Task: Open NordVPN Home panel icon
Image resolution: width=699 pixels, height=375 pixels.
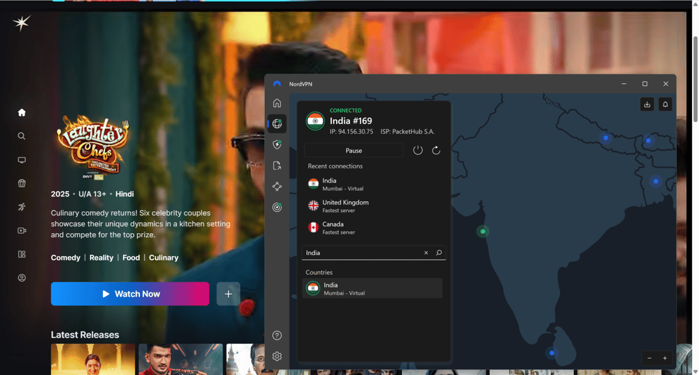Action: 277,103
